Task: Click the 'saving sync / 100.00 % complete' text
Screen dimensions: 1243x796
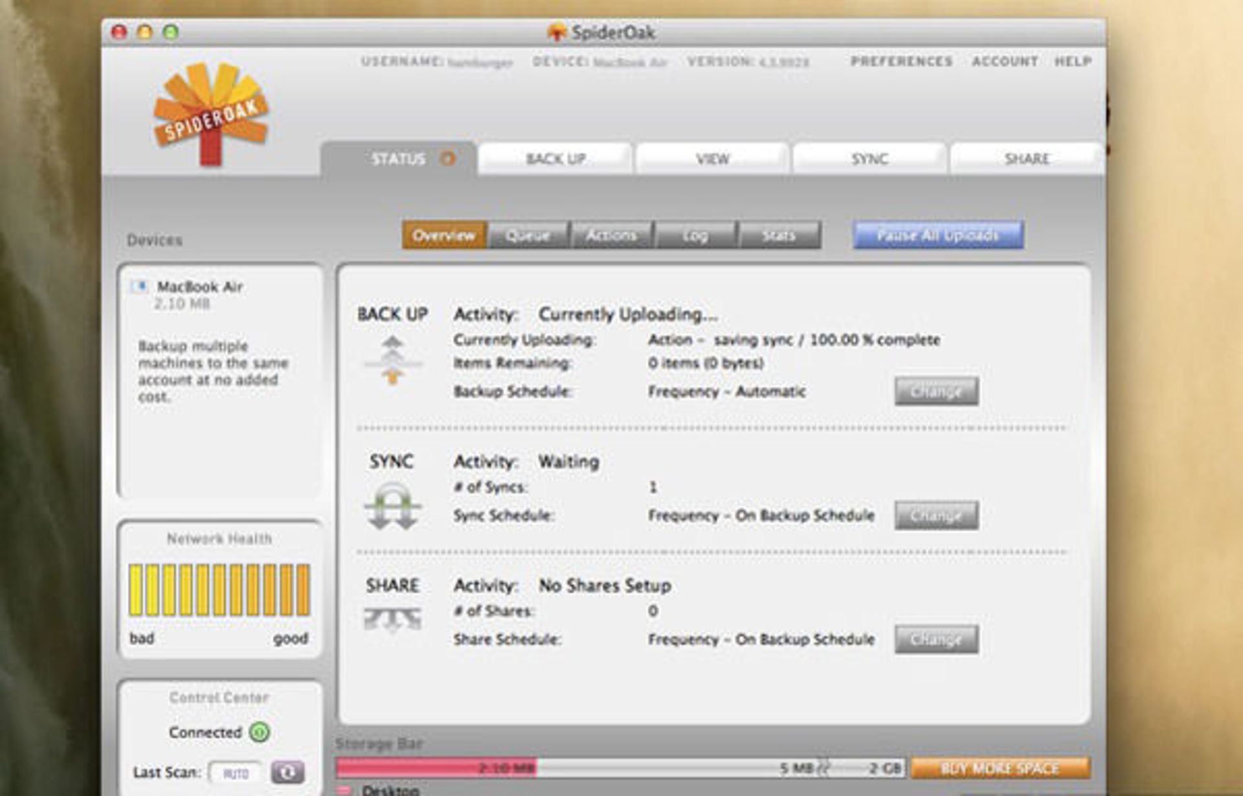Action: [827, 339]
